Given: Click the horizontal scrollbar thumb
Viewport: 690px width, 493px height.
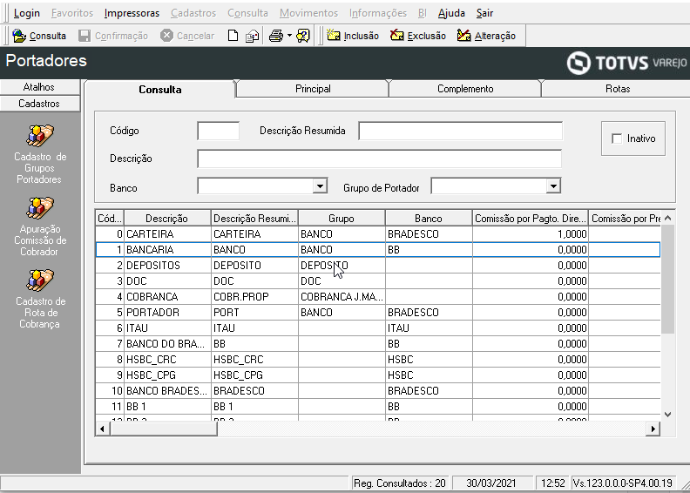Looking at the screenshot, I should pos(163,429).
